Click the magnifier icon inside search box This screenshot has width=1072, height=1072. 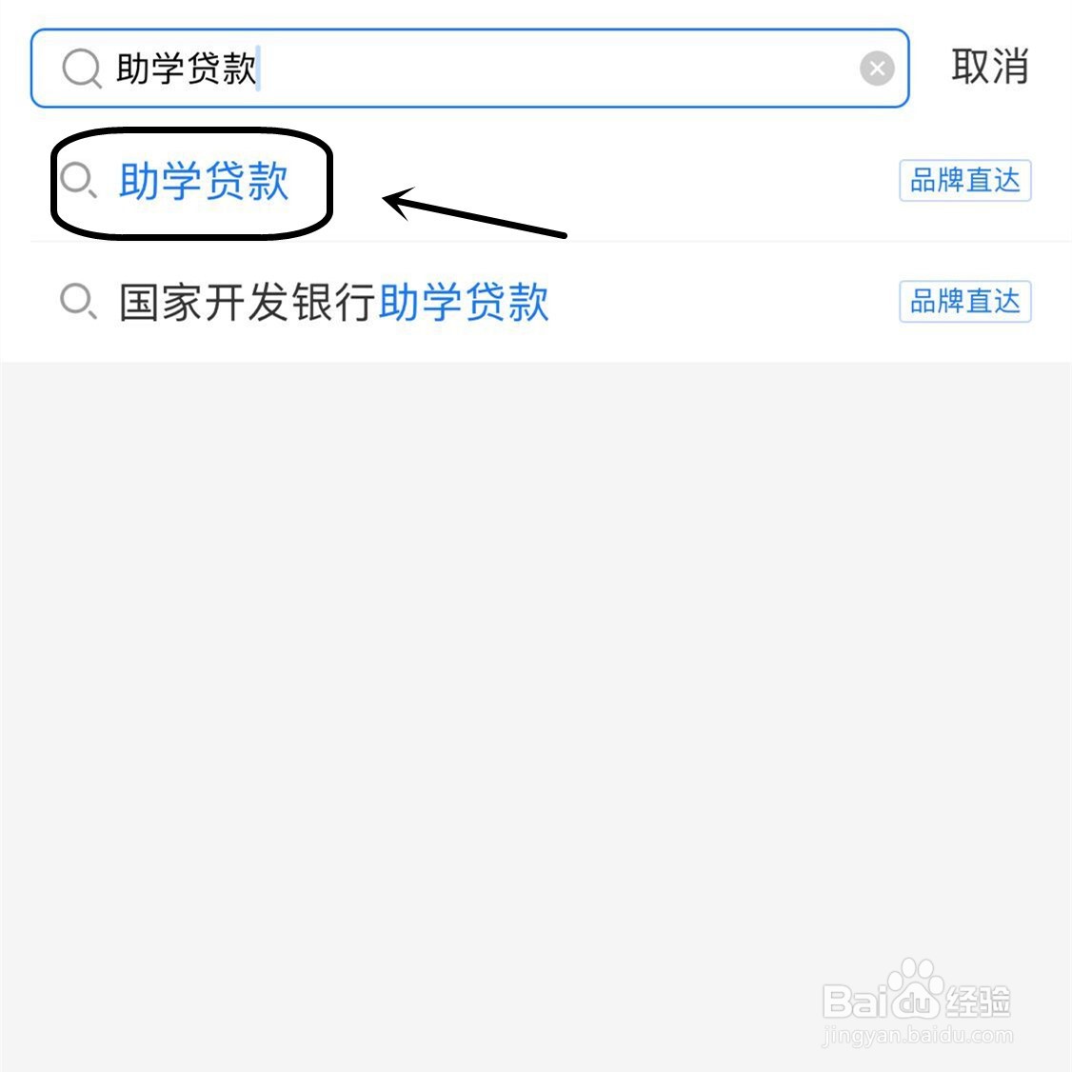82,69
